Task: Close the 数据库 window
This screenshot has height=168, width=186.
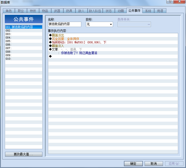Action: (x=179, y=2)
